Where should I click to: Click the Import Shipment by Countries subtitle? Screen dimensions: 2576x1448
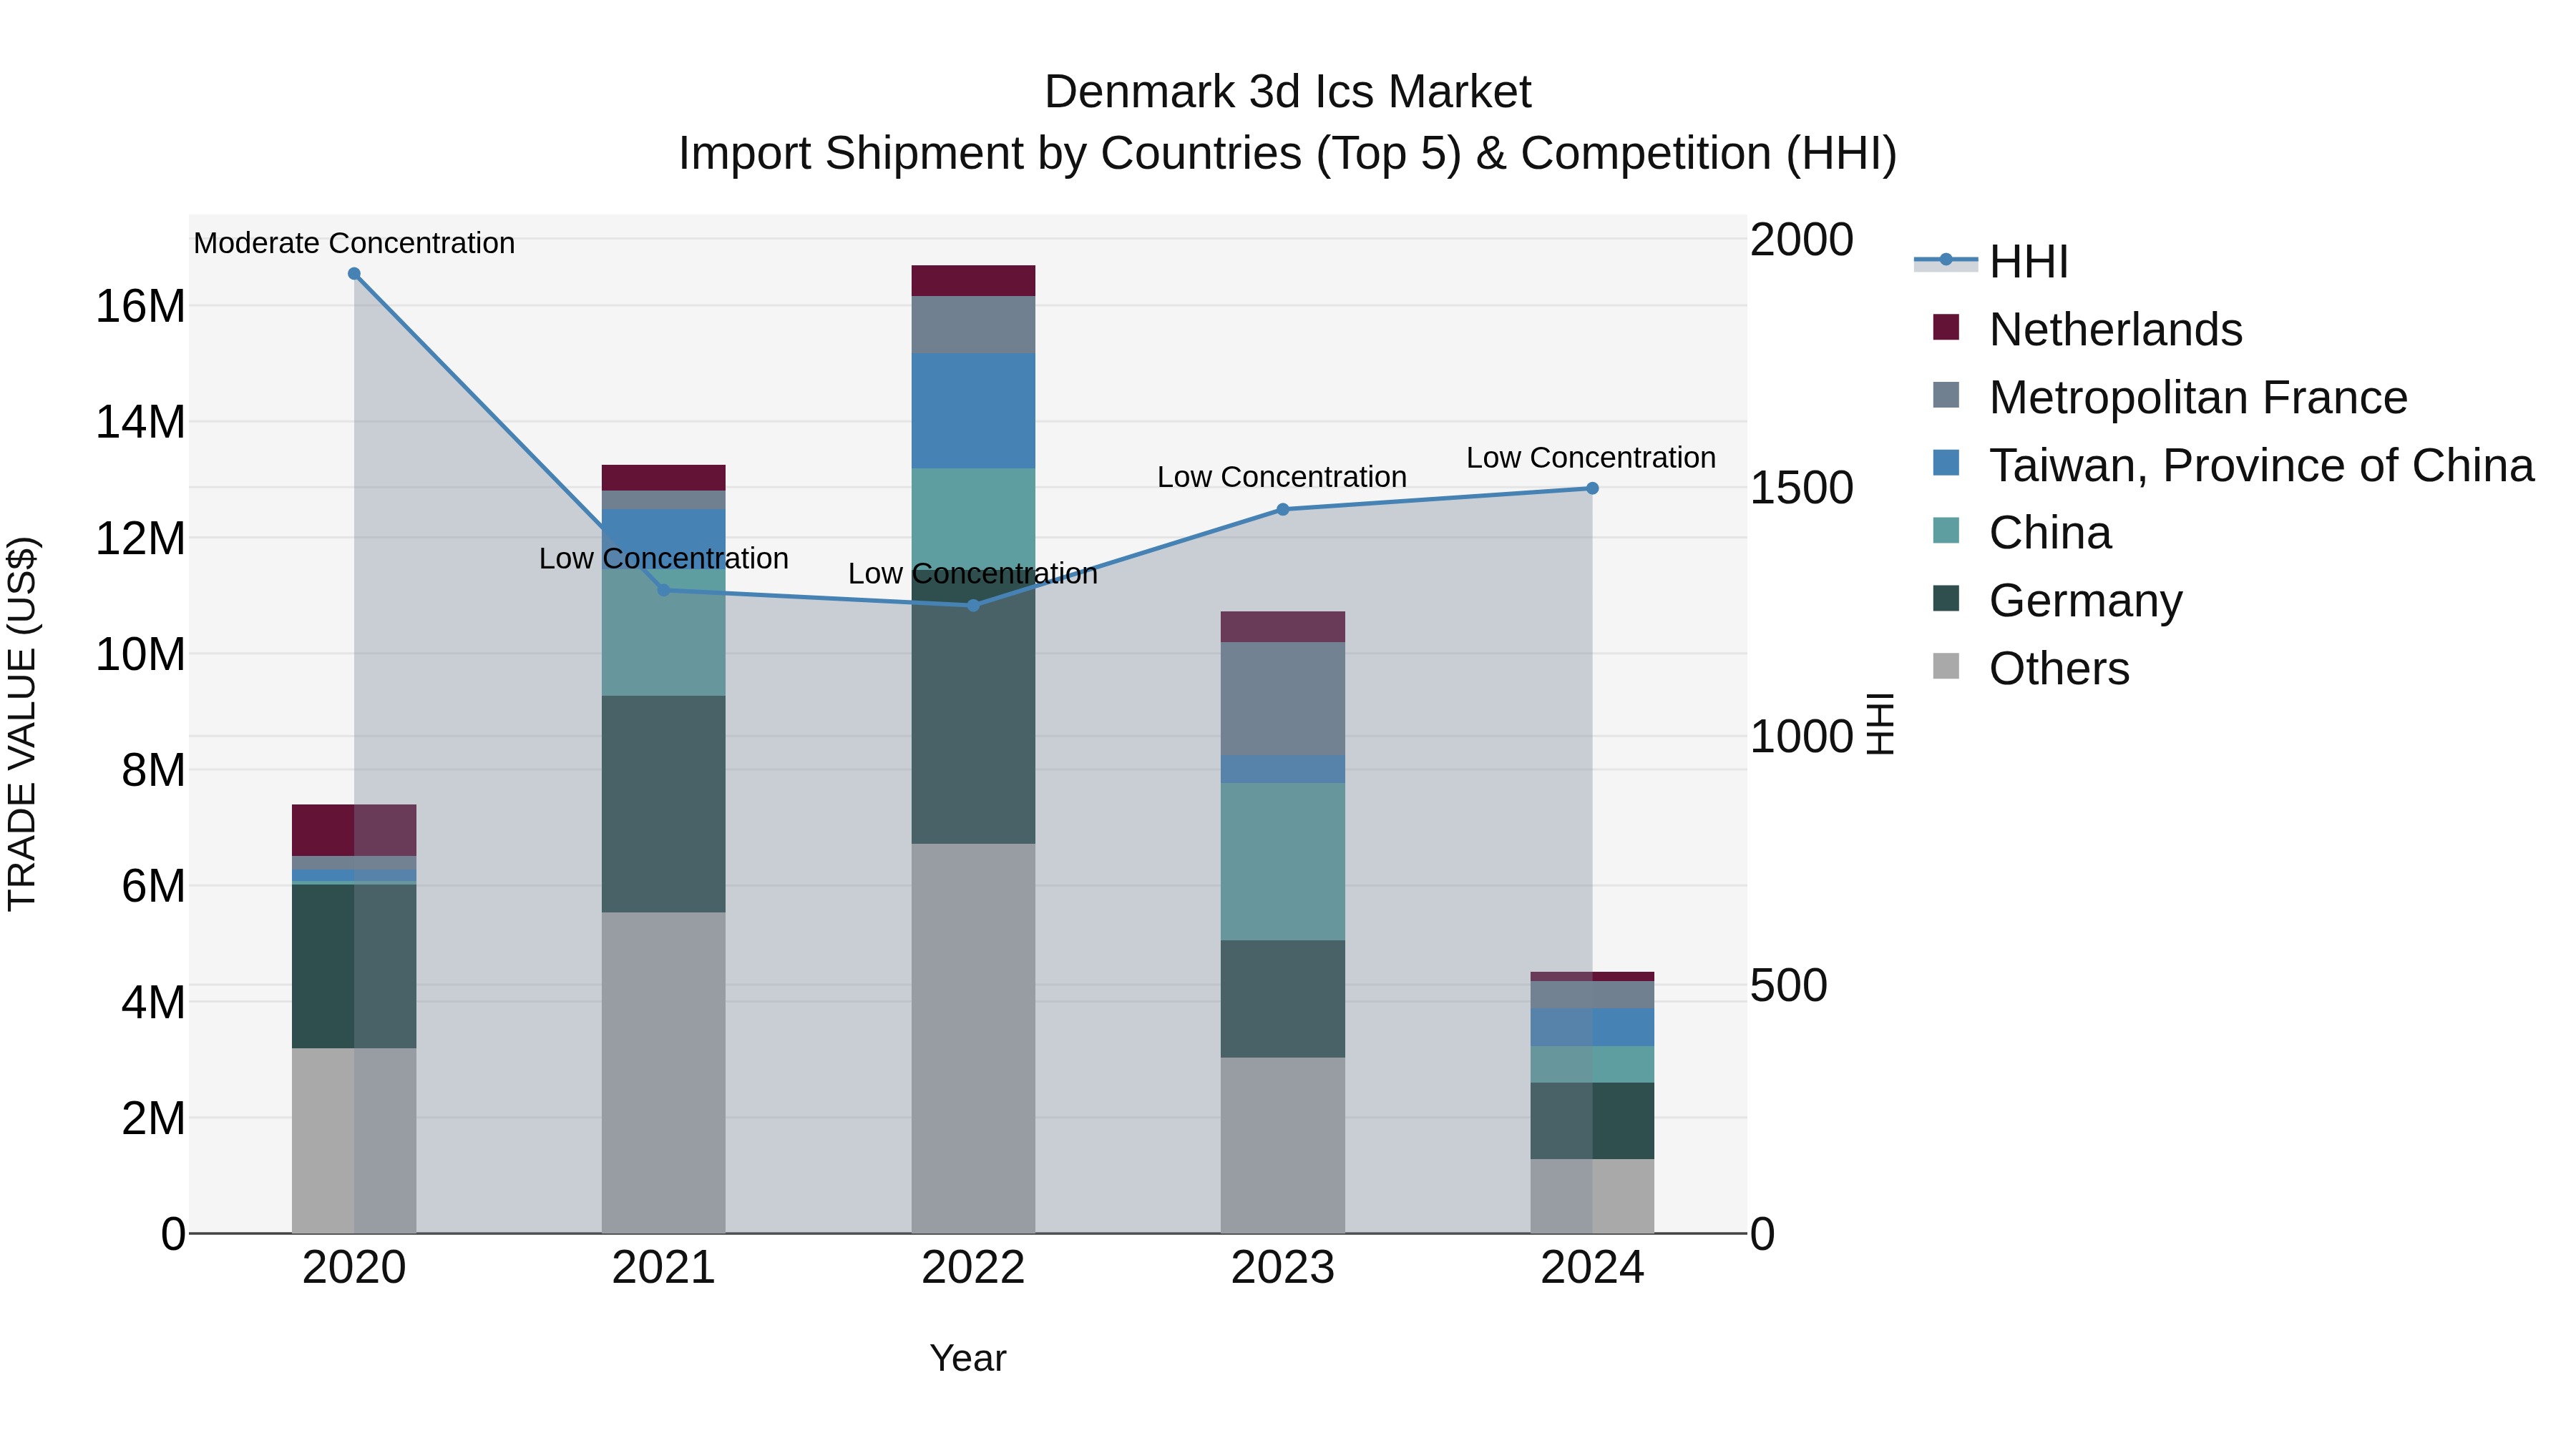(1288, 154)
